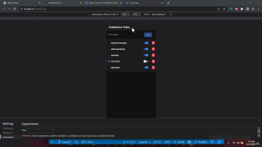Delete the Add Solid todo with red X
This screenshot has width=262, height=147.
(x=153, y=61)
